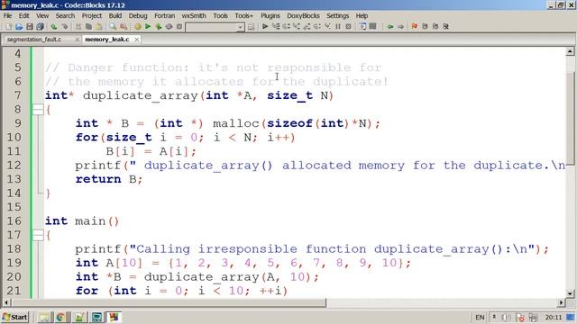Click the Step out debug icon
577x324 pixels.
coord(307,26)
